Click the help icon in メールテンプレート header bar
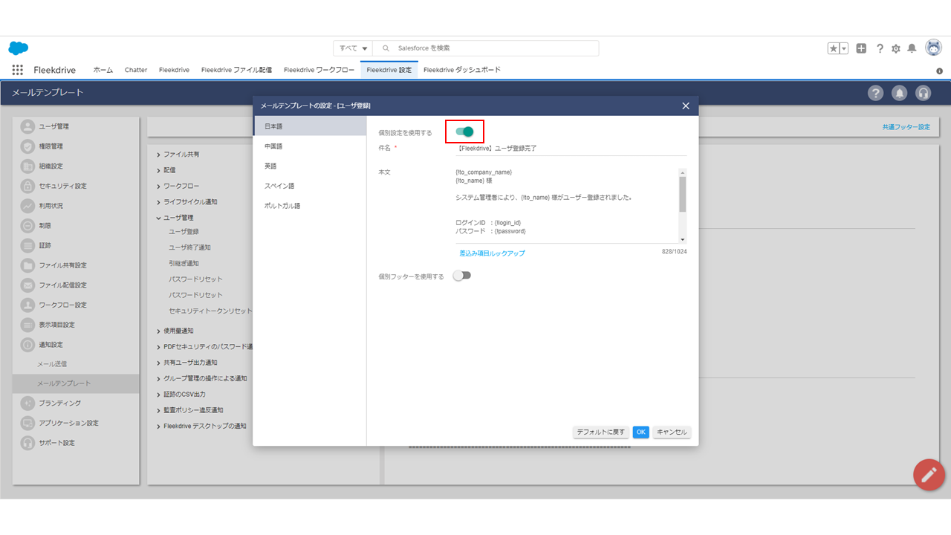Viewport: 951px width, 535px height. [x=876, y=93]
